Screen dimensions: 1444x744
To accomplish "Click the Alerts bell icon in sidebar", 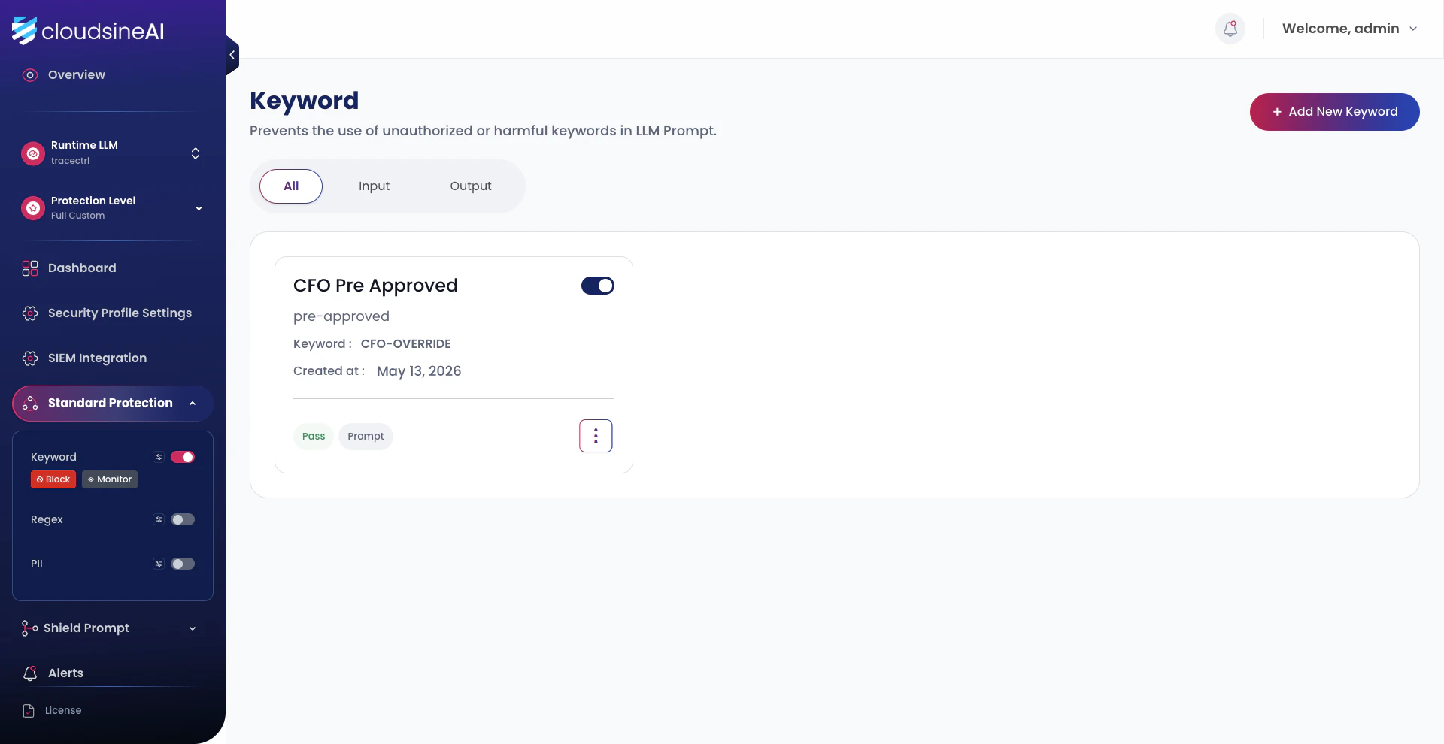I will 30,673.
